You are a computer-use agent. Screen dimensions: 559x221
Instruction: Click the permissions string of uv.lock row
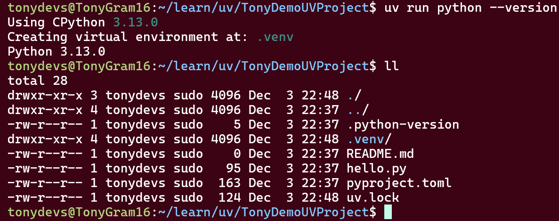(45, 197)
